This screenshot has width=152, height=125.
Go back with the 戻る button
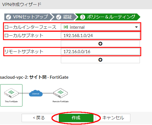(39, 118)
